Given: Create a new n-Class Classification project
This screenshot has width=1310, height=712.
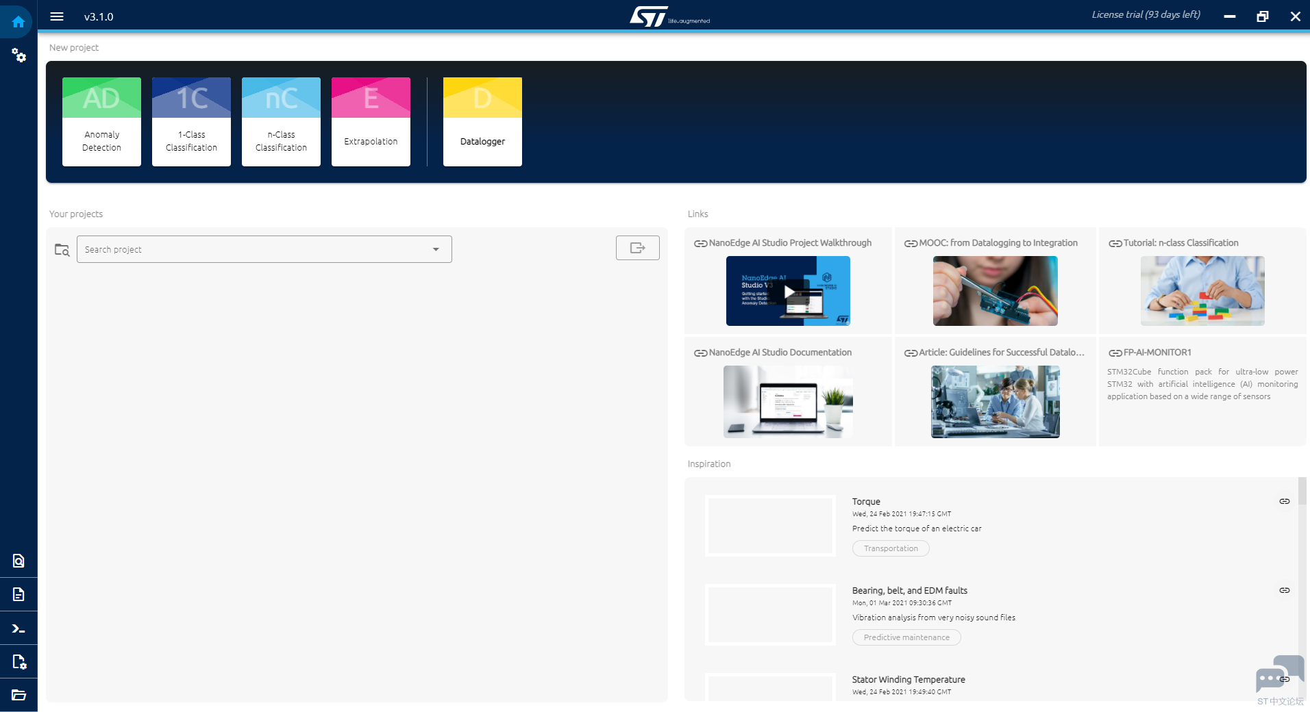Looking at the screenshot, I should pos(281,122).
